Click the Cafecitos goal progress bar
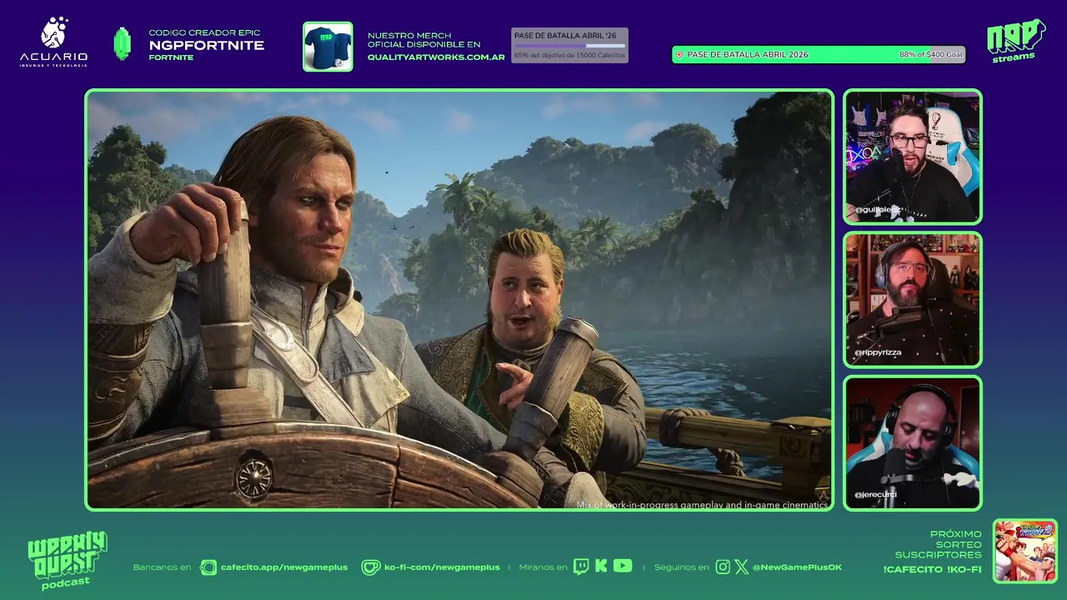 [x=569, y=46]
